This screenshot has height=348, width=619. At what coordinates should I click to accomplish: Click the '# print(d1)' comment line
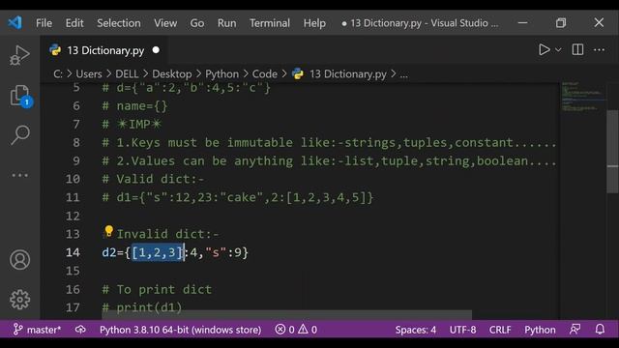coord(142,307)
